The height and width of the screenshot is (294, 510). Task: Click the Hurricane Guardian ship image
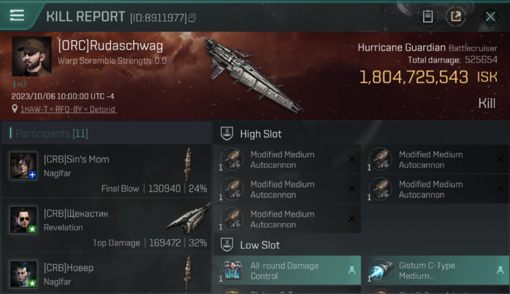pos(253,74)
